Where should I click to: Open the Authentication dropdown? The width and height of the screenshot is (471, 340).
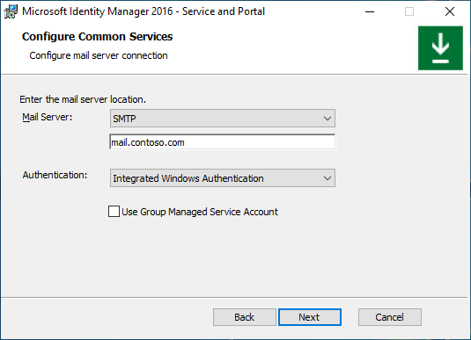tap(223, 178)
